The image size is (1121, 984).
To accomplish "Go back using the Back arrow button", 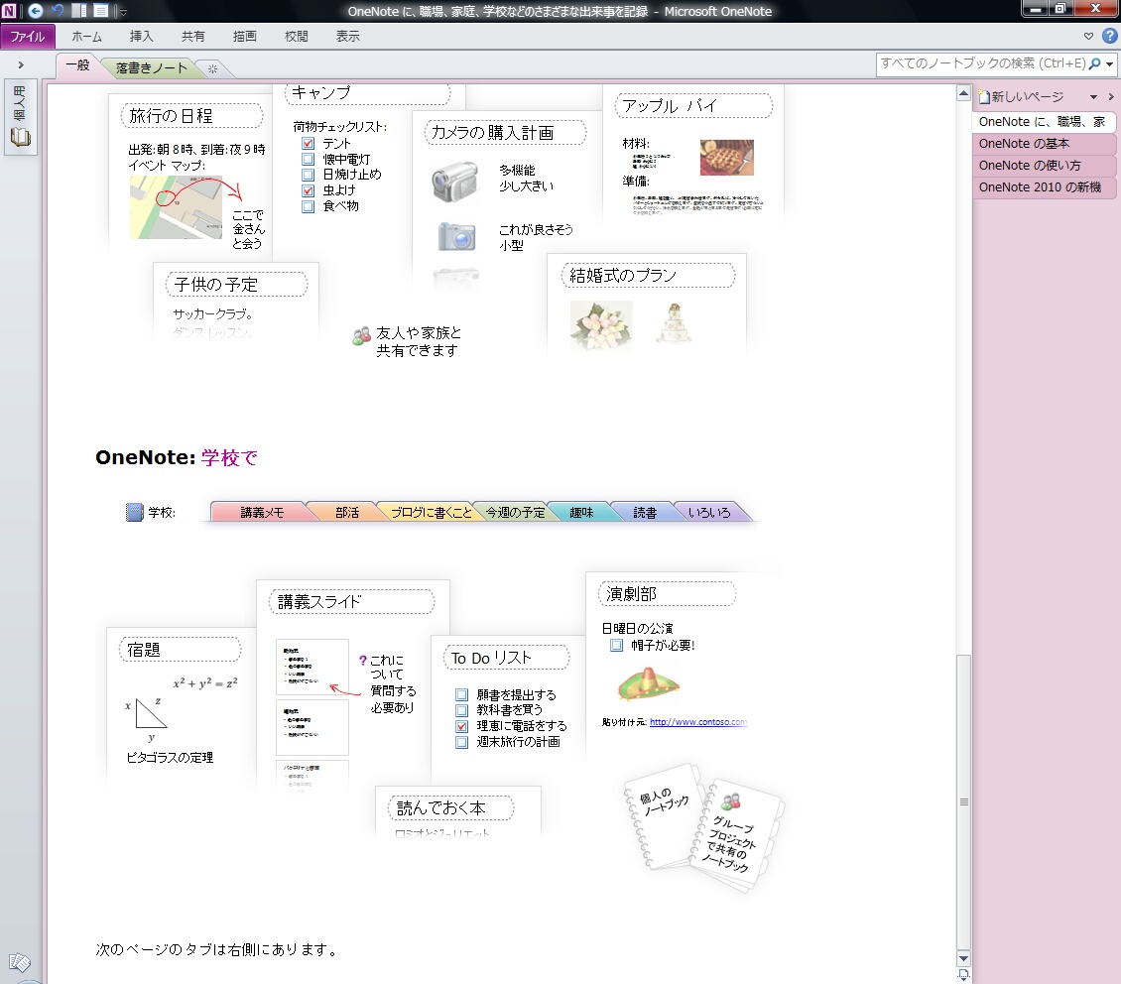I will coord(35,11).
